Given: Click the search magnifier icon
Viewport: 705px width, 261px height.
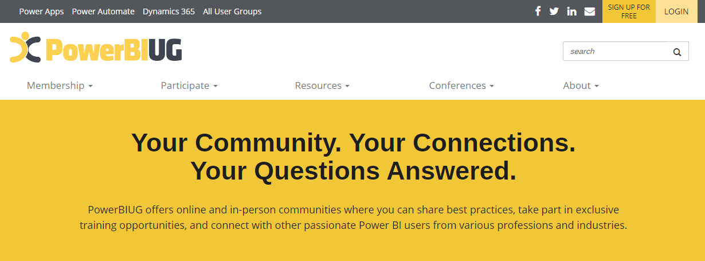Looking at the screenshot, I should tap(677, 52).
